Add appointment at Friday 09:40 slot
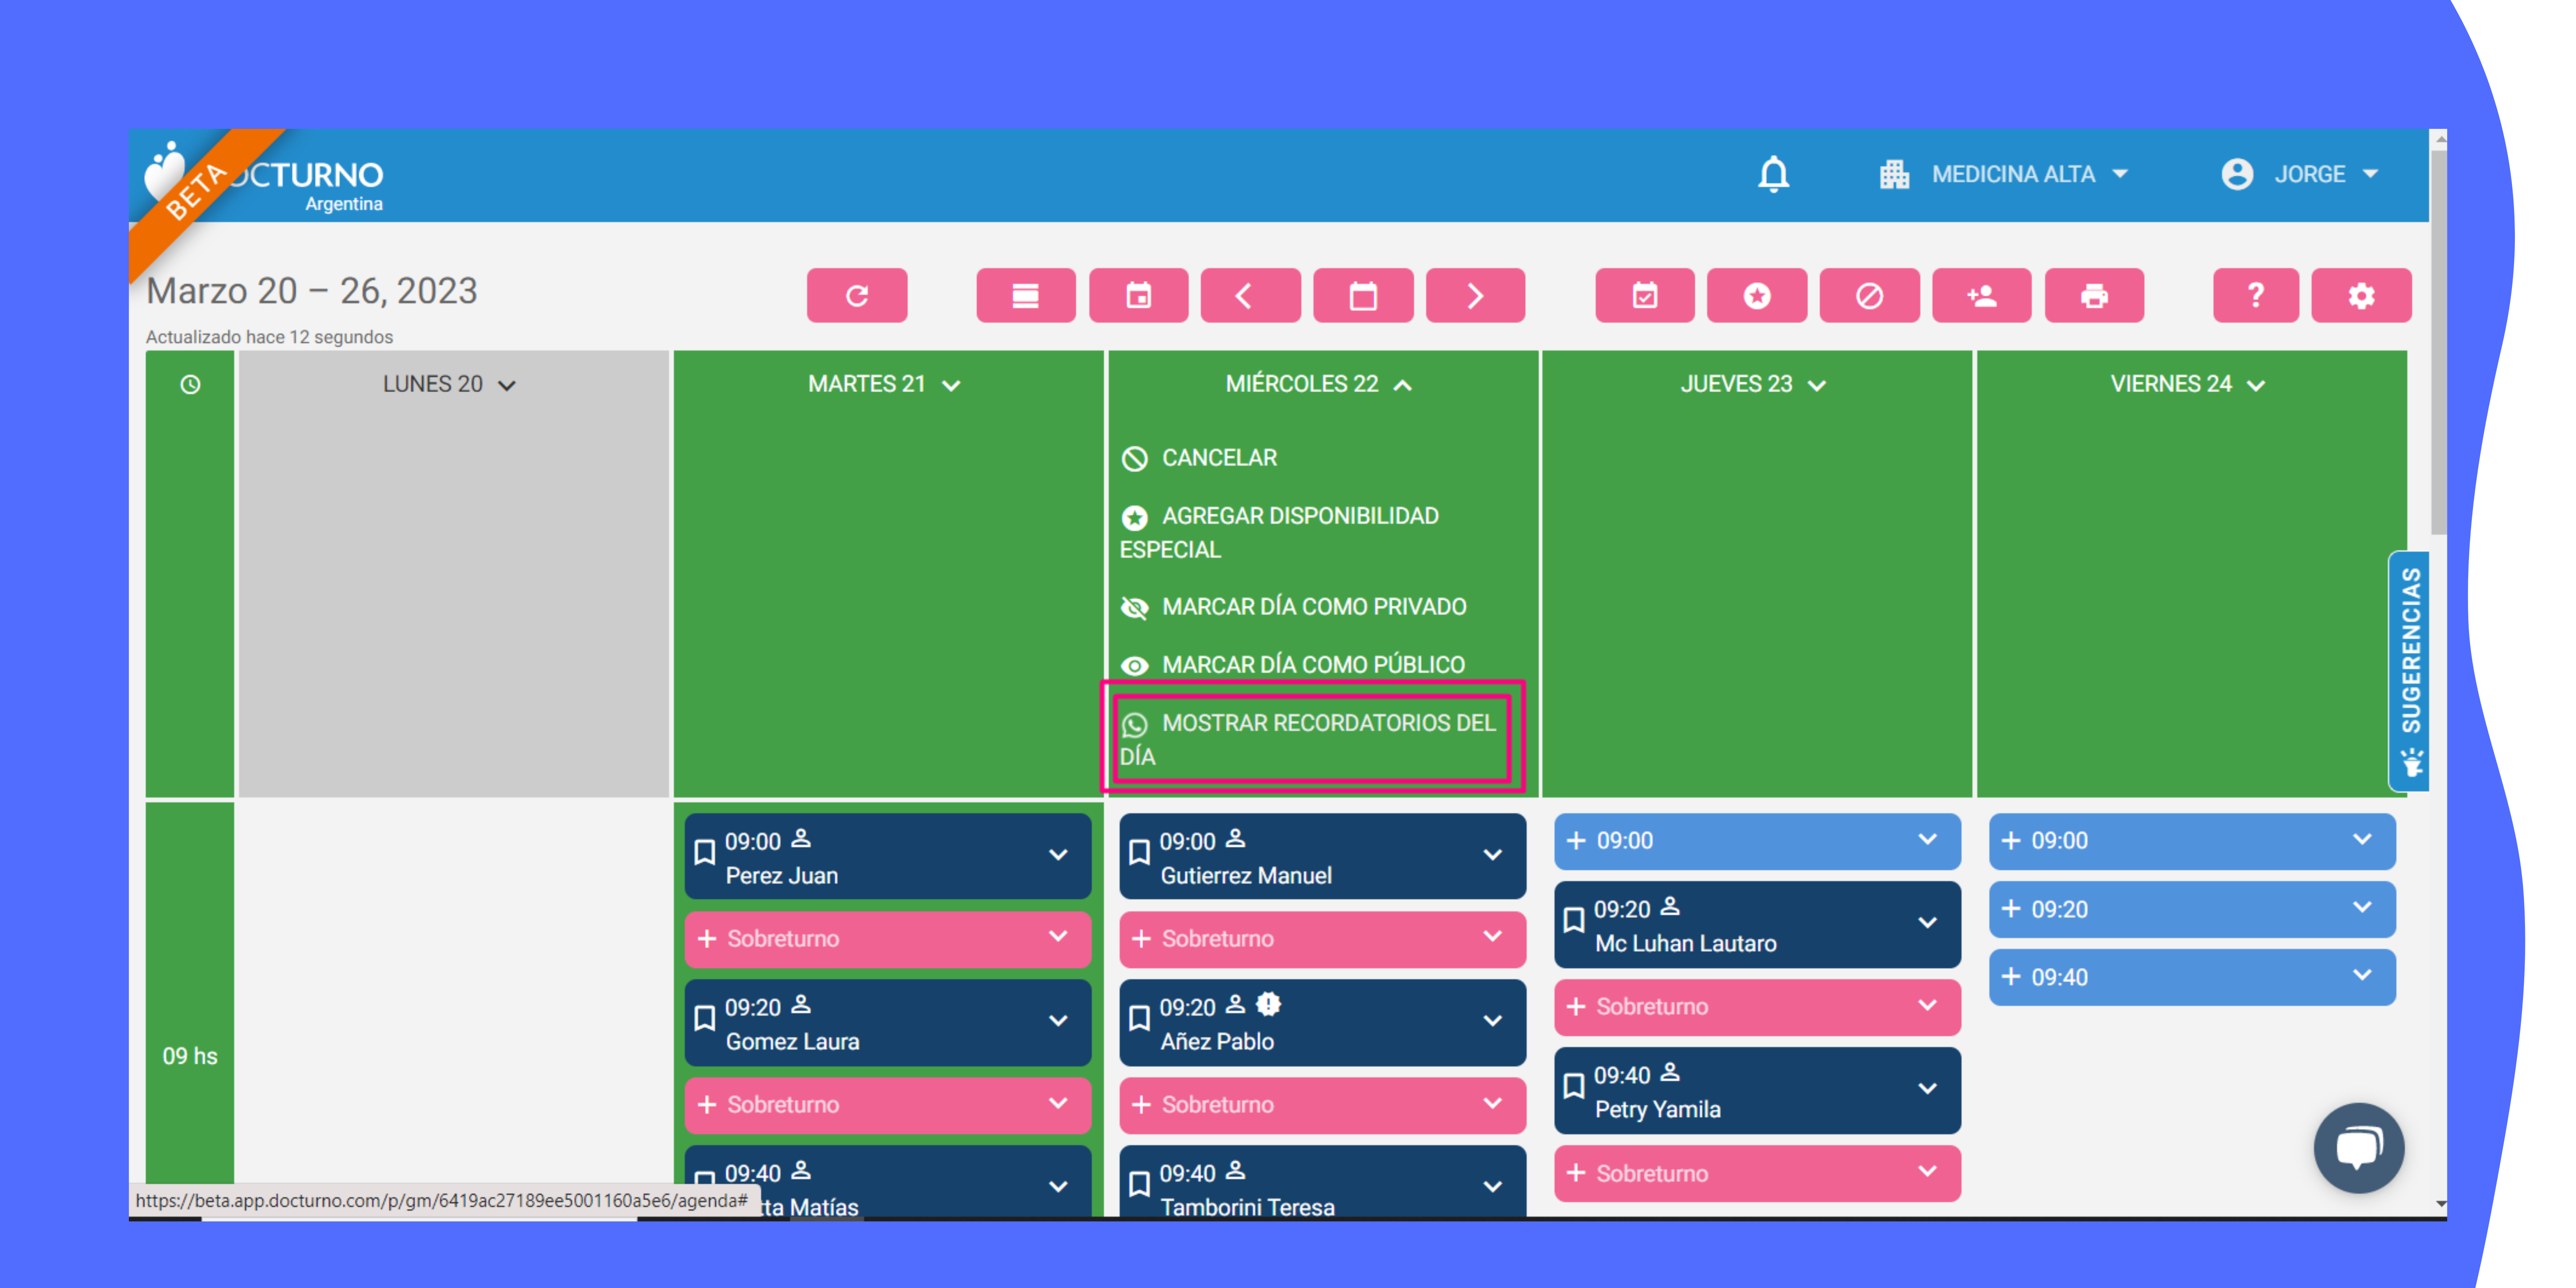The image size is (2576, 1288). [2192, 977]
